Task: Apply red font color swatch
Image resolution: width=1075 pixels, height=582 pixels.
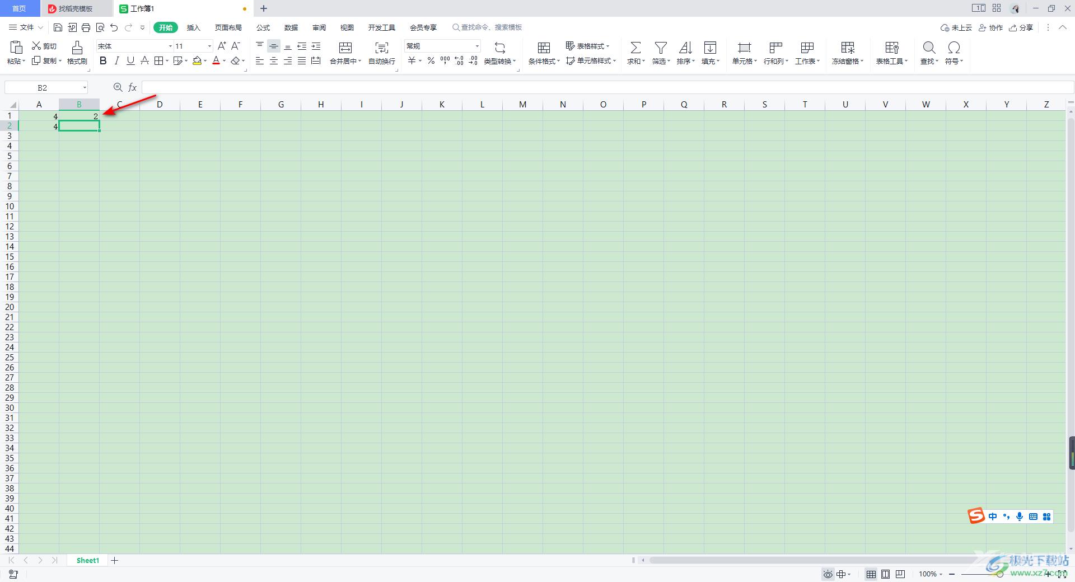Action: [216, 61]
